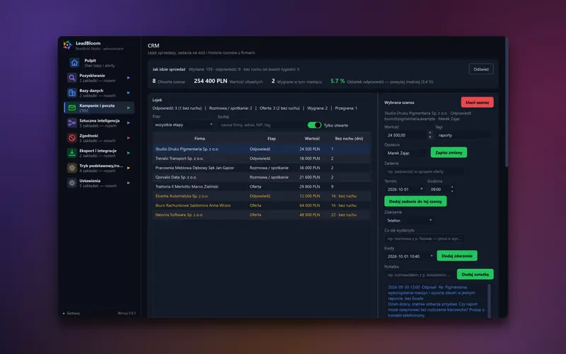Adjust the Godzina 09:00 stepper
Viewport: 566px width, 354px height.
452,189
